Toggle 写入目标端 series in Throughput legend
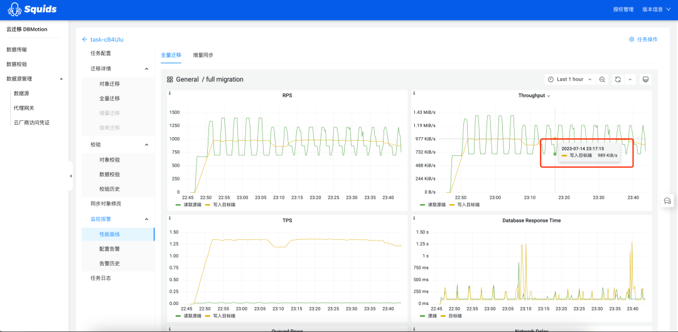Image resolution: width=678 pixels, height=332 pixels. point(467,204)
